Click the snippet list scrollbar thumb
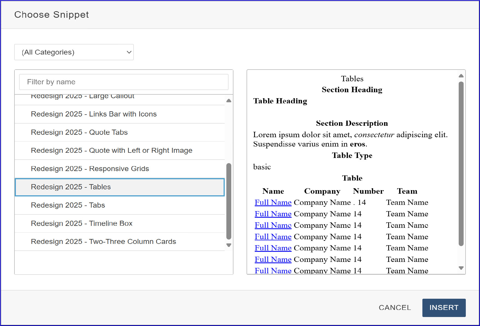 click(x=229, y=201)
